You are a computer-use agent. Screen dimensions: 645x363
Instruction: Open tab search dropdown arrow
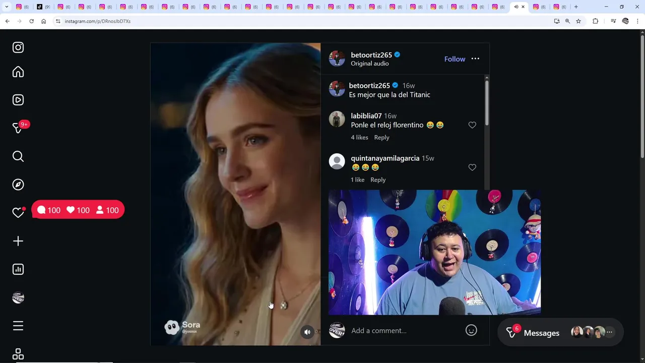point(7,7)
